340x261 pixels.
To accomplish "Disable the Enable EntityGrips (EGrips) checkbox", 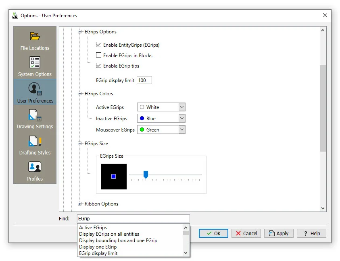I will [99, 45].
